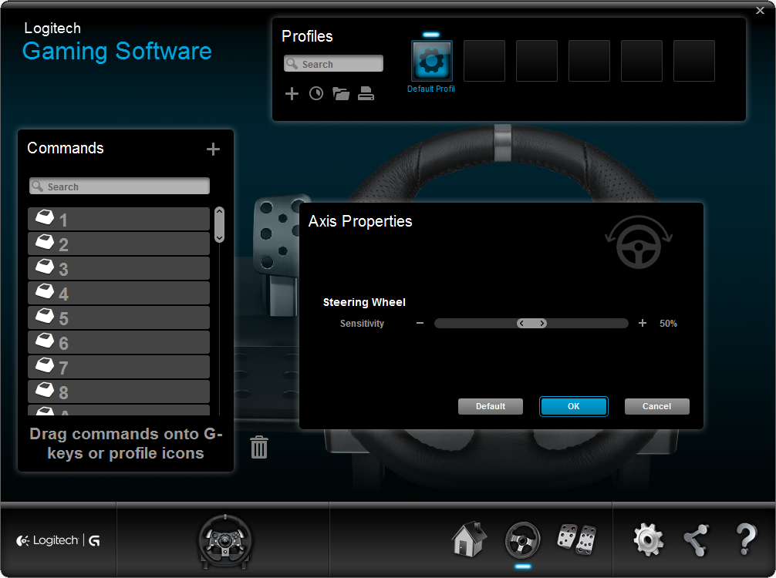Select command 4 in the Commands list

(119, 293)
